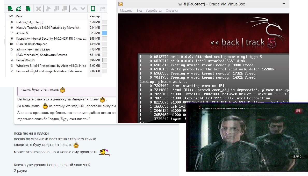This screenshot has width=308, height=176.
Task: Click the Stop torrent icon
Action: click(x=65, y=9)
